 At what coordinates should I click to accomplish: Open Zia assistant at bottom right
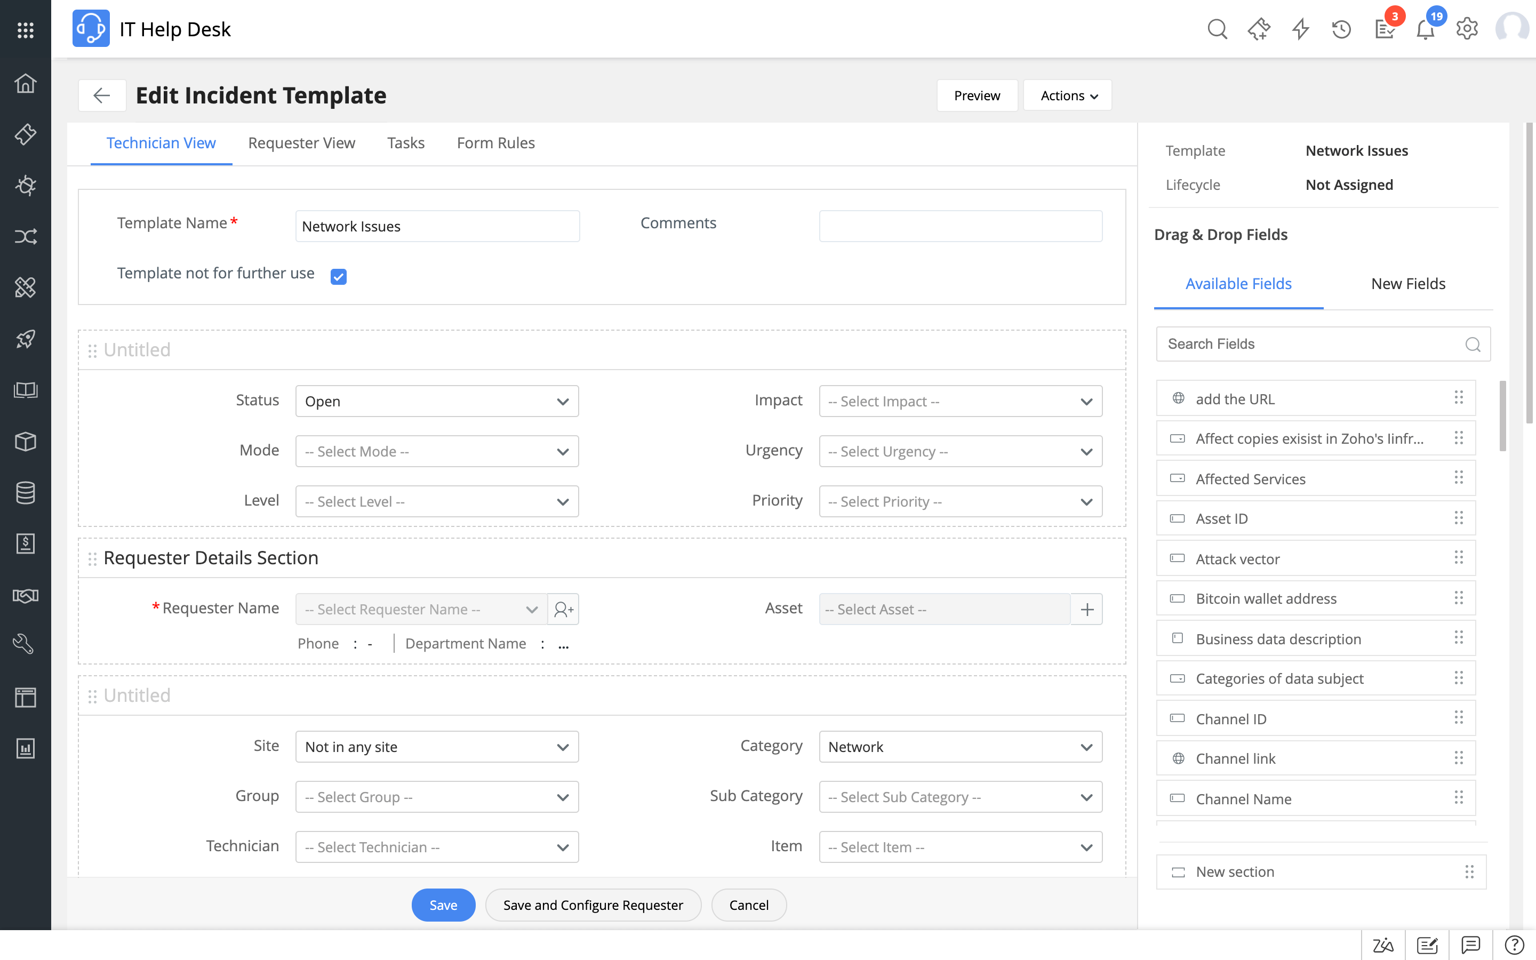pyautogui.click(x=1382, y=946)
